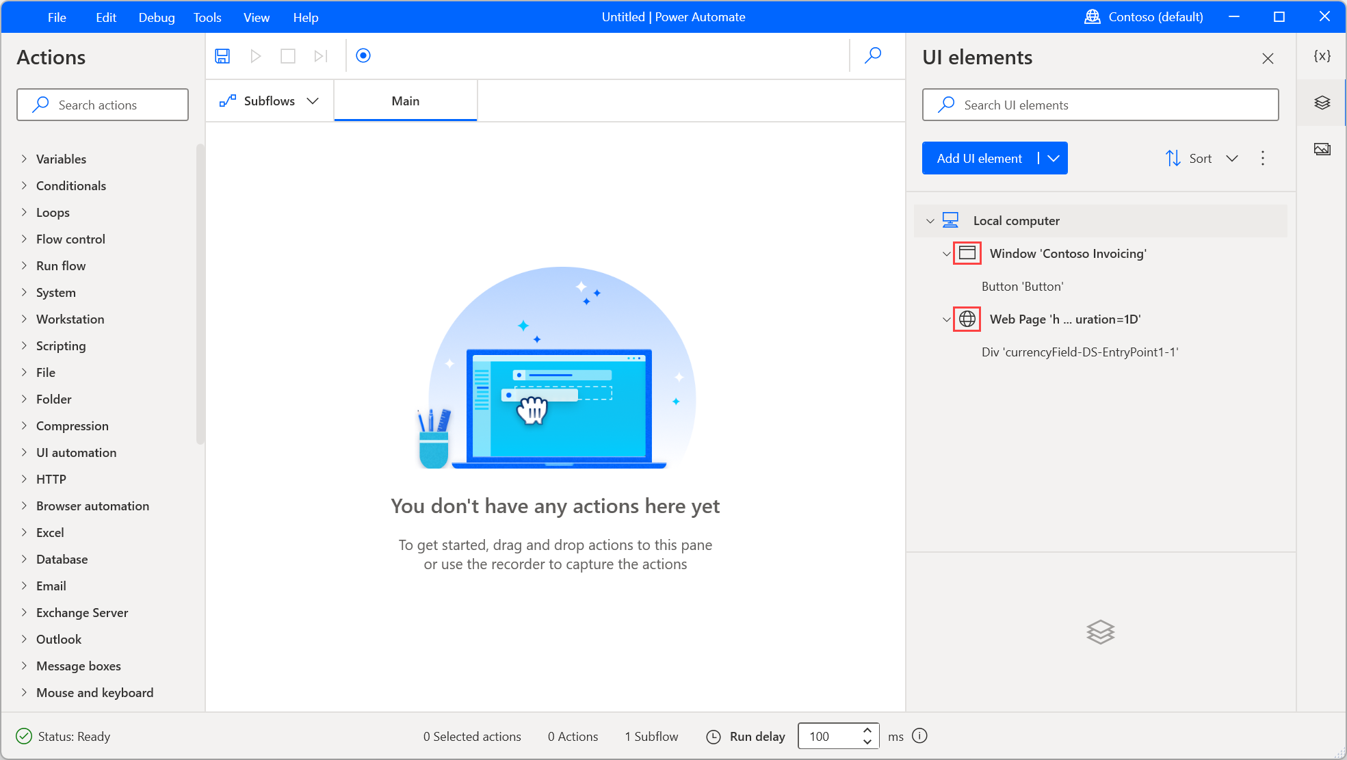Click the step forward playback control

coord(321,55)
